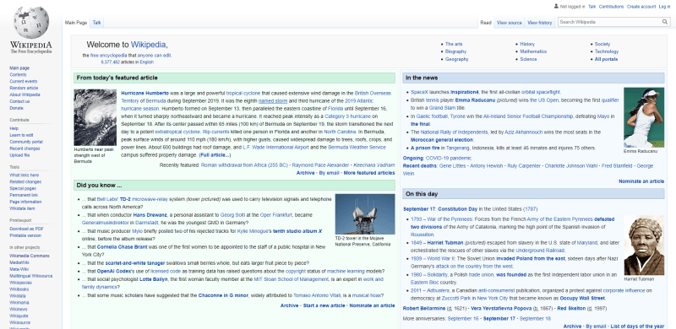Open the Hurricane Humberto article link
Viewport: 676px width, 329px height.
[144, 93]
